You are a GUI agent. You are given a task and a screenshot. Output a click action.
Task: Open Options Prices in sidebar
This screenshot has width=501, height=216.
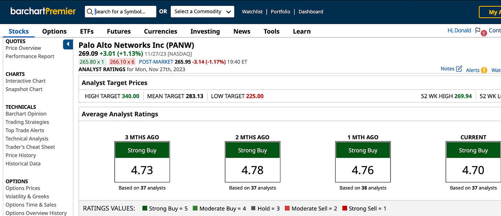click(23, 188)
